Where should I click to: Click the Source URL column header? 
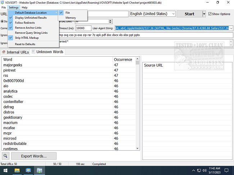[x=187, y=65]
